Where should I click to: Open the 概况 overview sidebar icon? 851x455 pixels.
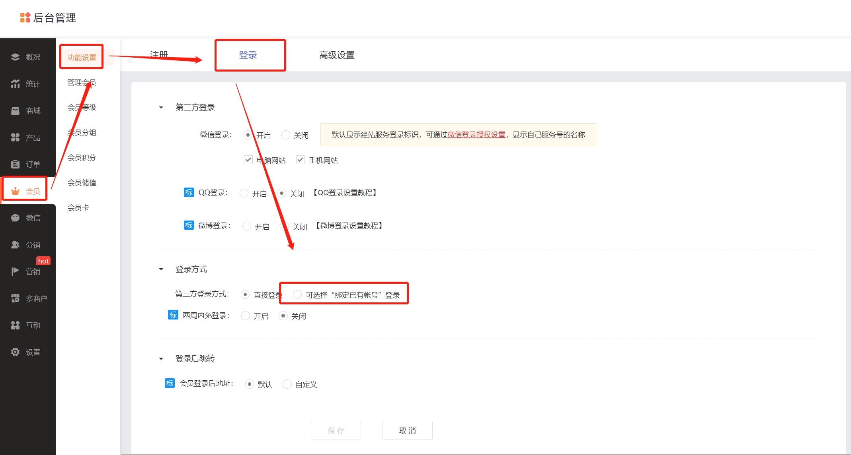pos(15,57)
